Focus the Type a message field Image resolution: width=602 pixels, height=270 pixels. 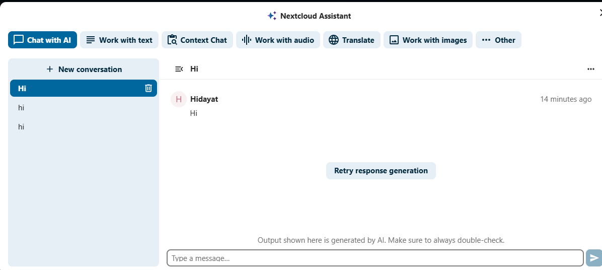pyautogui.click(x=375, y=258)
